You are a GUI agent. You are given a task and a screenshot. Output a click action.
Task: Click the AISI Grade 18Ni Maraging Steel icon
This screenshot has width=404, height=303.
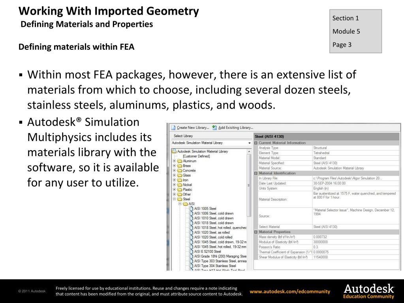(191, 256)
